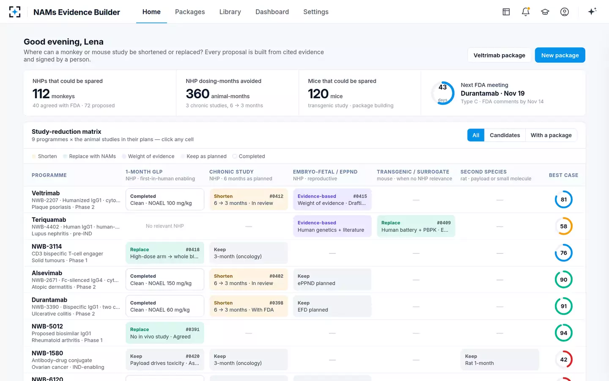This screenshot has height=381, width=609.
Task: Open the notifications bell
Action: [x=526, y=12]
